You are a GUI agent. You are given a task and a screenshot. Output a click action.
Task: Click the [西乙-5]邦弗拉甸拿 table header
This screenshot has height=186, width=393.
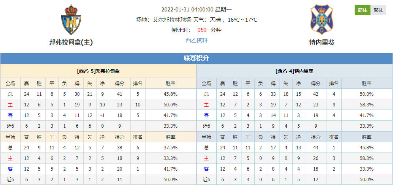98,71
